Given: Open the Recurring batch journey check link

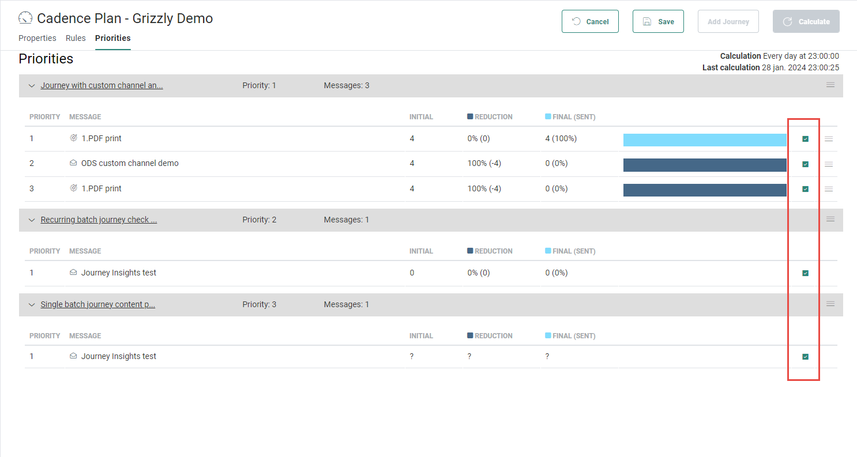Looking at the screenshot, I should coord(99,220).
